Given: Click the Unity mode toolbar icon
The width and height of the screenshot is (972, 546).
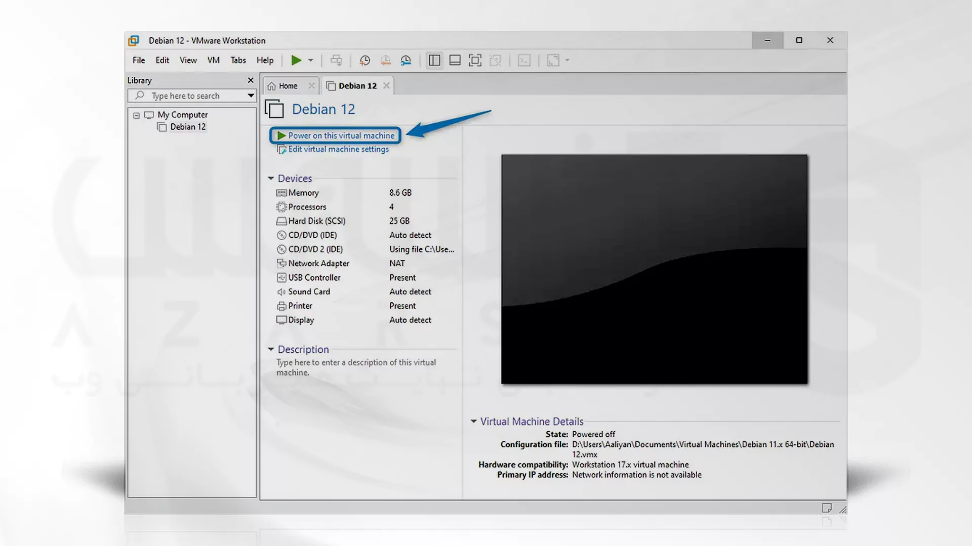Looking at the screenshot, I should coord(496,60).
